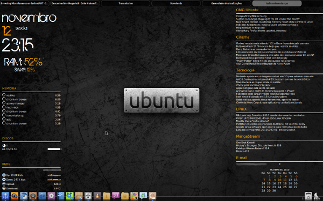Switch to the Transmission window tab
This screenshot has width=323, height=201.
pyautogui.click(x=125, y=3)
